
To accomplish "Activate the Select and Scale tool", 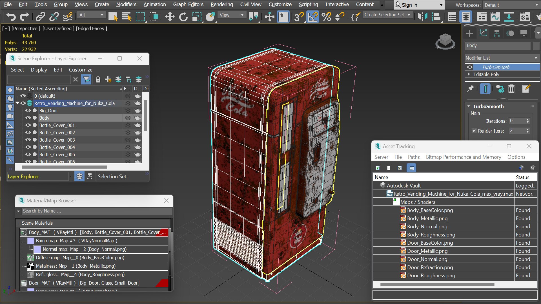I will (x=197, y=17).
